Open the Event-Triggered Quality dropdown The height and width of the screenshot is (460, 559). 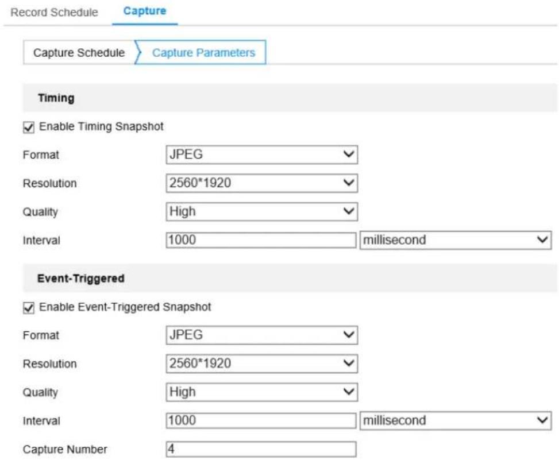(x=261, y=392)
